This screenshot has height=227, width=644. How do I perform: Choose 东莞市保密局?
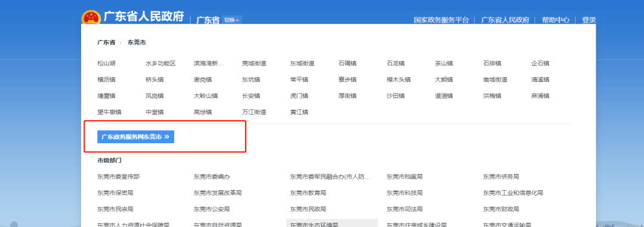[116, 193]
